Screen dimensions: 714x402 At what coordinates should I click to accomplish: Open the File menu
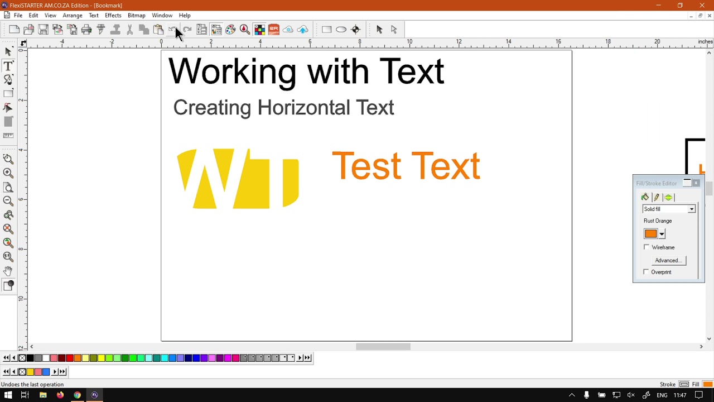click(18, 15)
